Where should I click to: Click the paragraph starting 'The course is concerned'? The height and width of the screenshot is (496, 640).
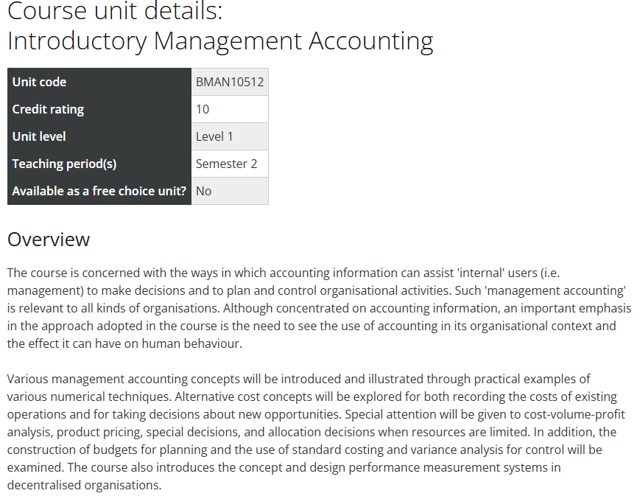pos(319,308)
